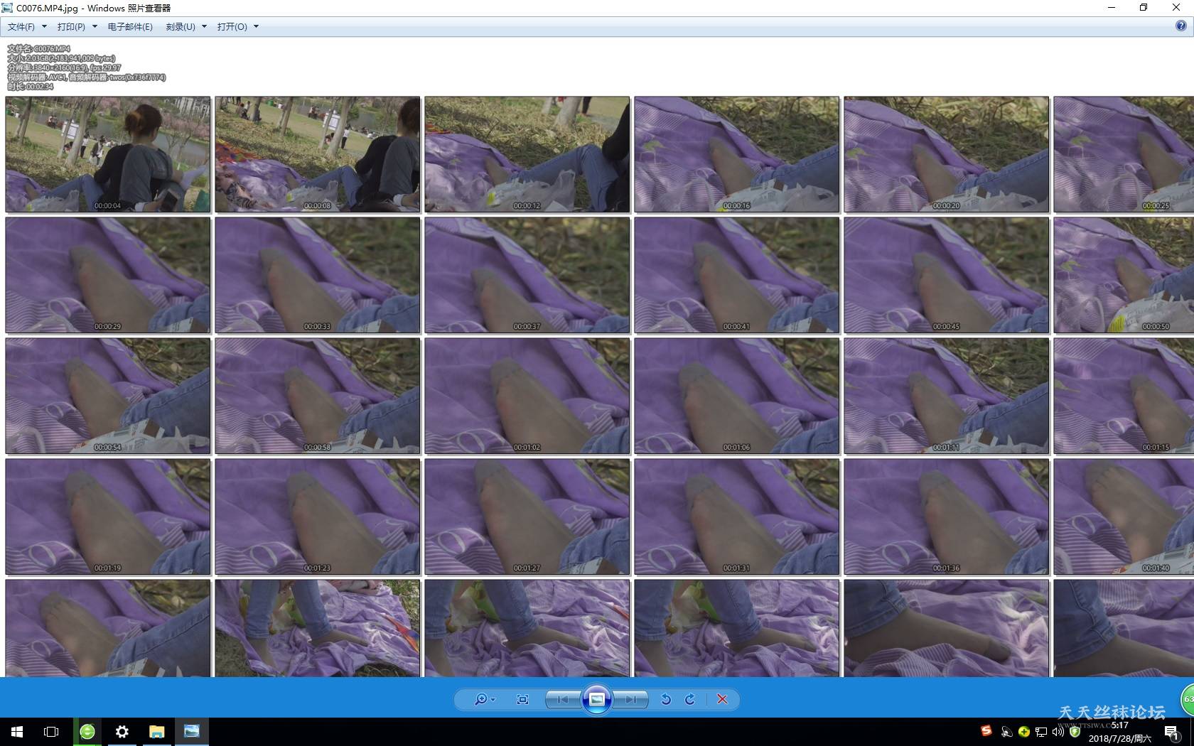The width and height of the screenshot is (1194, 746).
Task: Click the blue help question mark icon
Action: (1181, 26)
